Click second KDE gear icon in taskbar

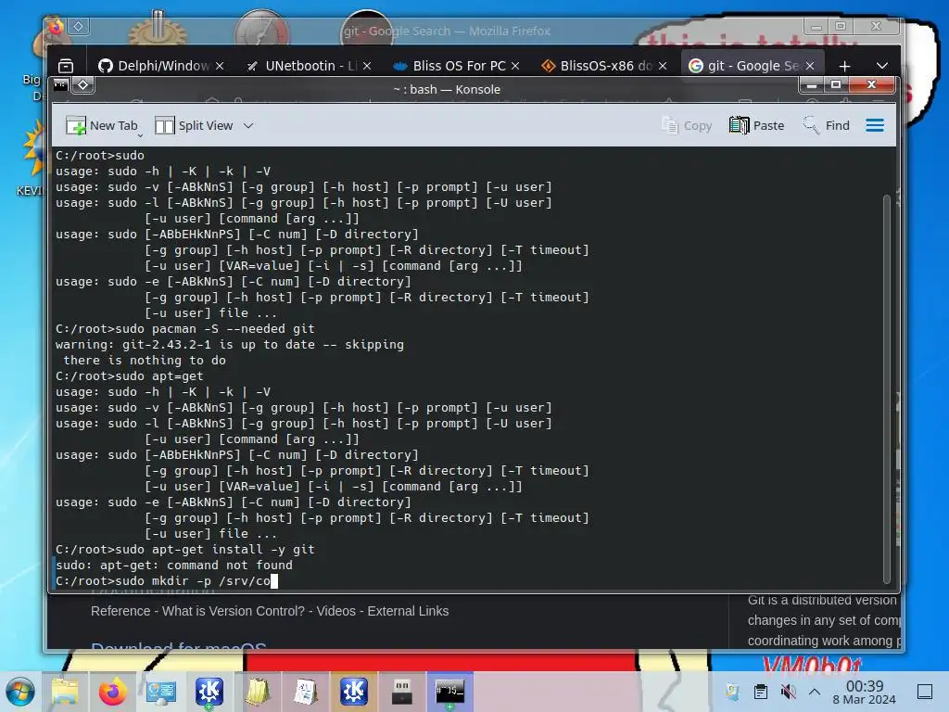tap(353, 692)
